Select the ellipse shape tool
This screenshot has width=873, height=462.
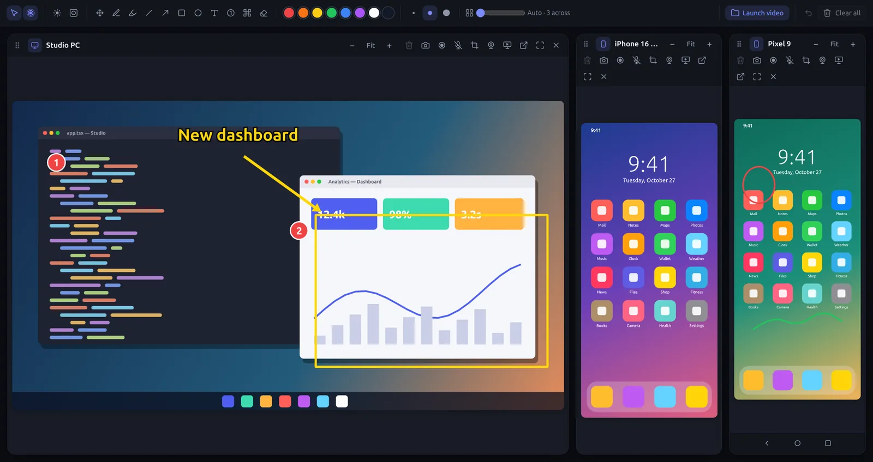198,13
